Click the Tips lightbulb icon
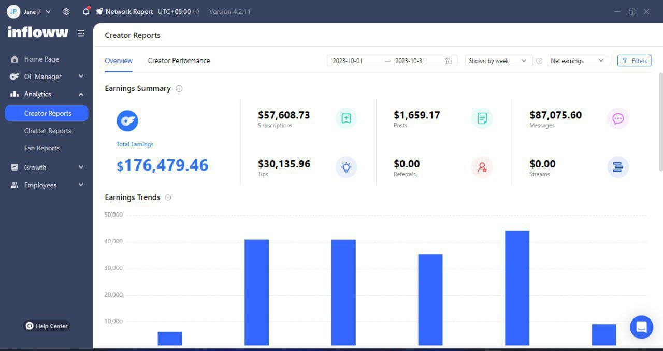This screenshot has height=351, width=663. [346, 167]
